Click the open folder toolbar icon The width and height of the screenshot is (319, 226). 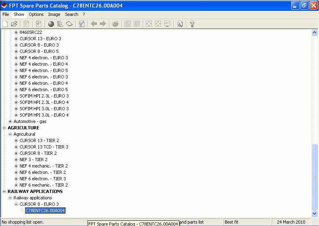14,24
